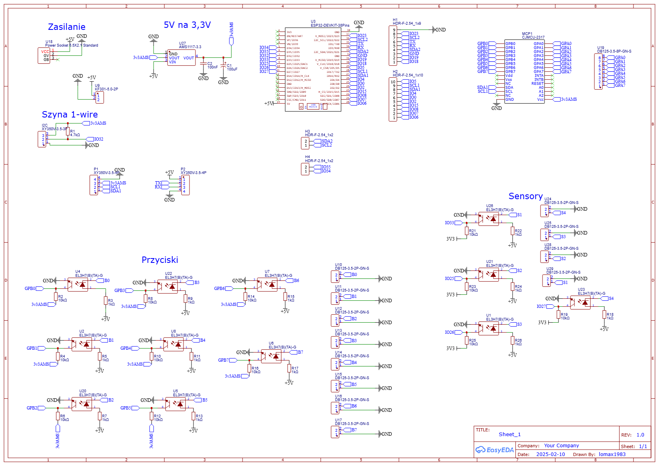
Task: Click the 'Zasilanie' section heading
Action: coord(67,27)
